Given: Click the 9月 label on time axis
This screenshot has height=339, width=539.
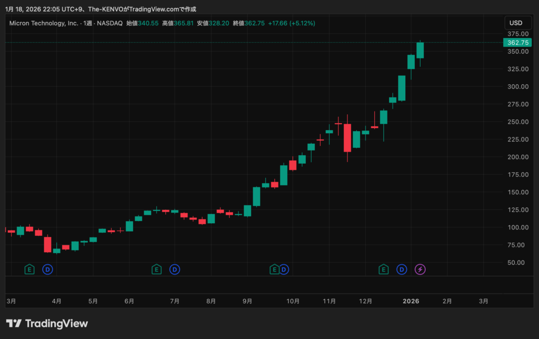Looking at the screenshot, I should coord(247,301).
